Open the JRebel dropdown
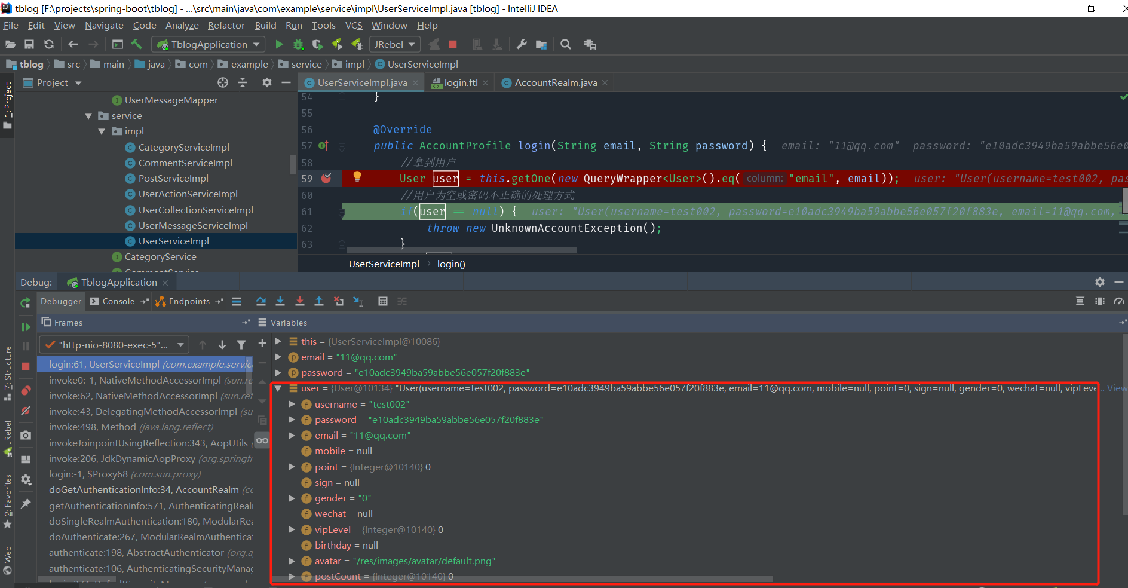 [395, 44]
